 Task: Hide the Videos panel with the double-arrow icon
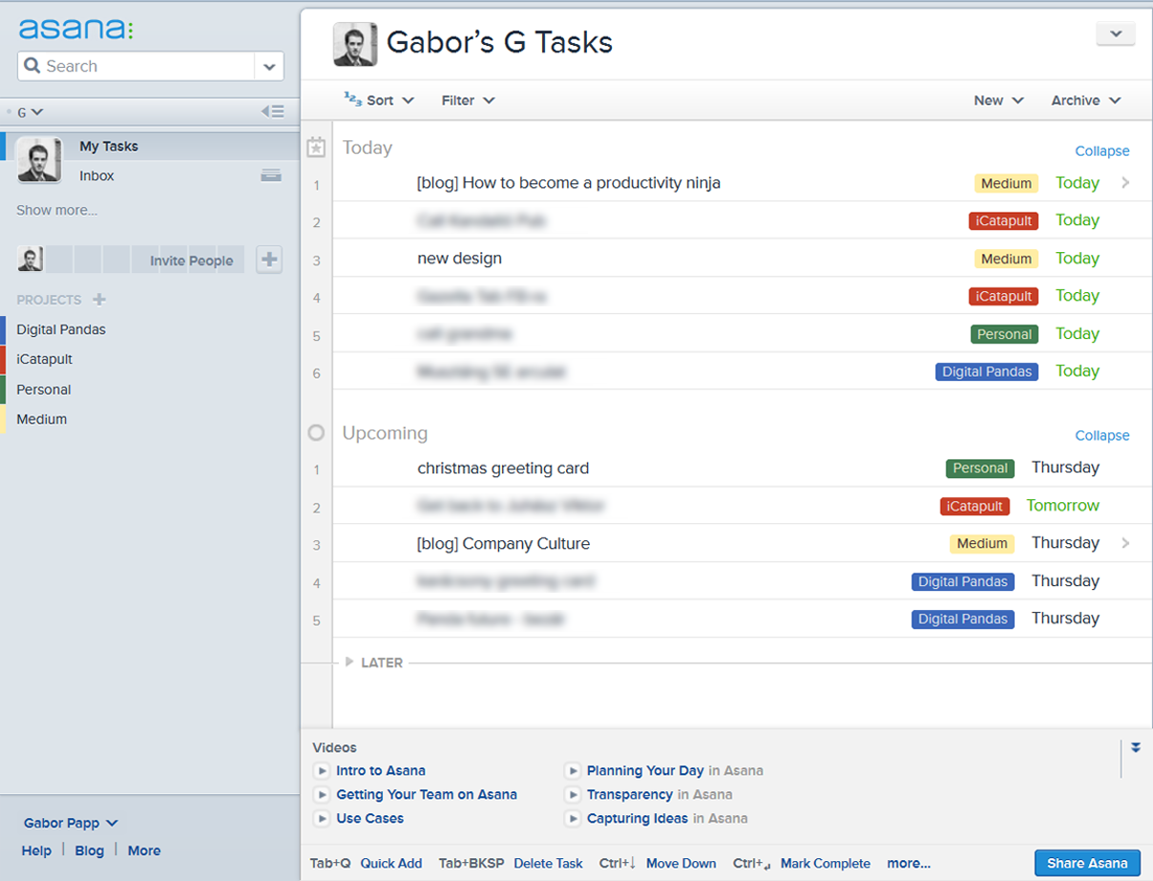[x=1136, y=748]
